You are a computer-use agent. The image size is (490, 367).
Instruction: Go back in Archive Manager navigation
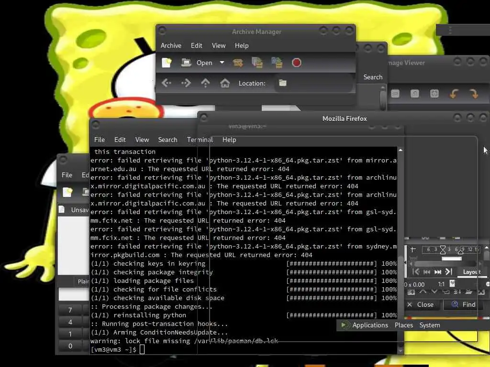166,83
